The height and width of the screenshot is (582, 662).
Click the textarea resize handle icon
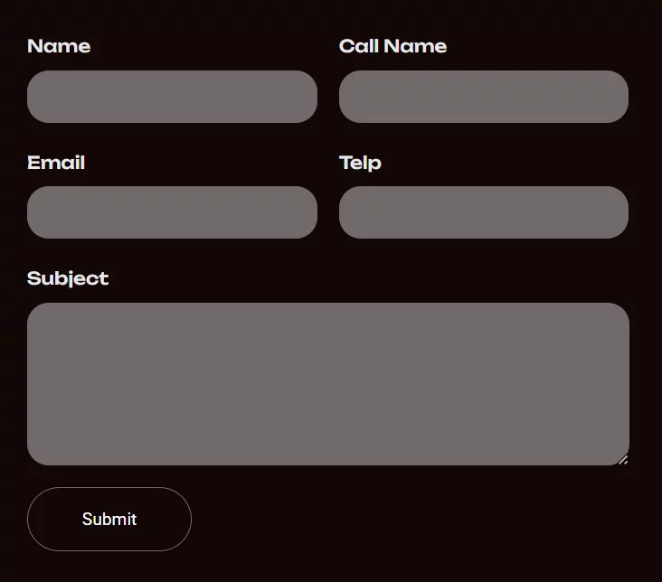coord(623,460)
